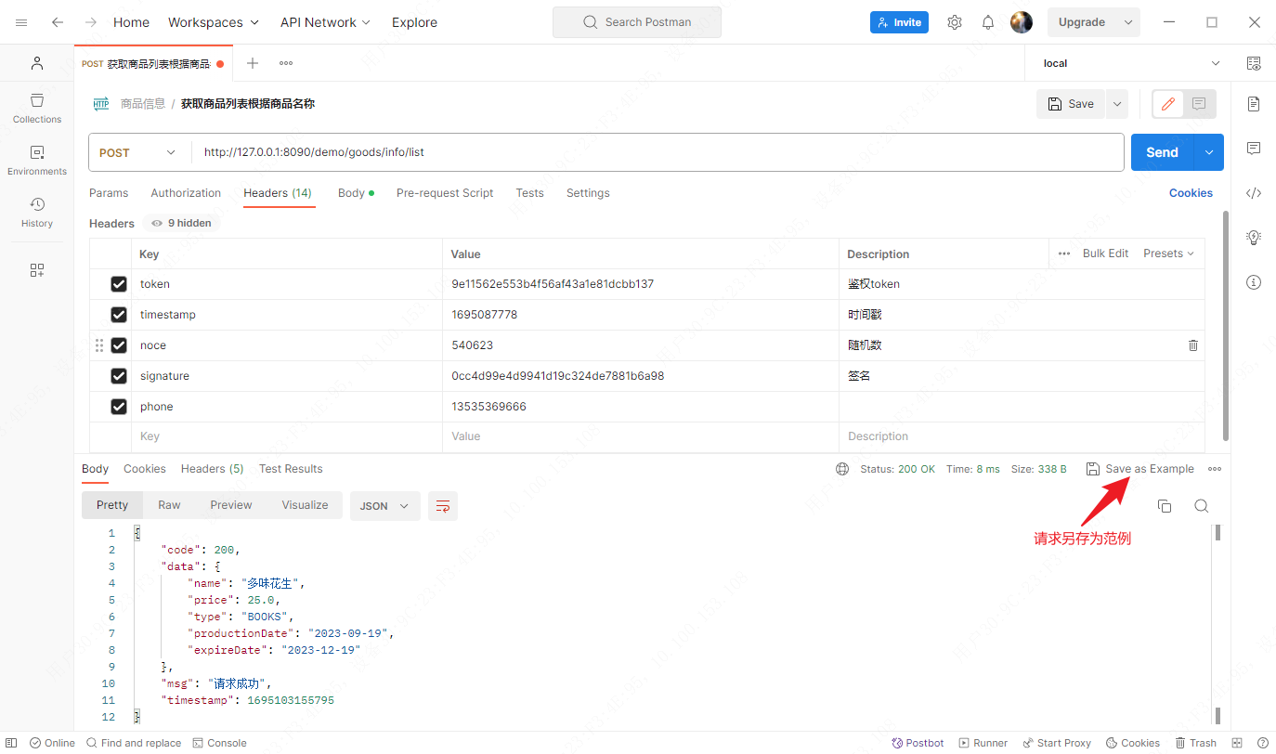This screenshot has height=754, width=1276.
Task: Go back with the left arrow
Action: (58, 22)
